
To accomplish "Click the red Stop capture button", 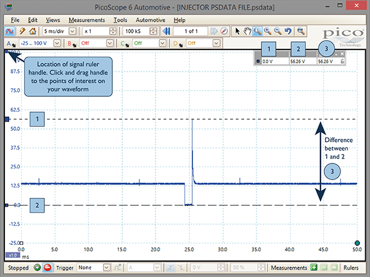I will (47, 268).
